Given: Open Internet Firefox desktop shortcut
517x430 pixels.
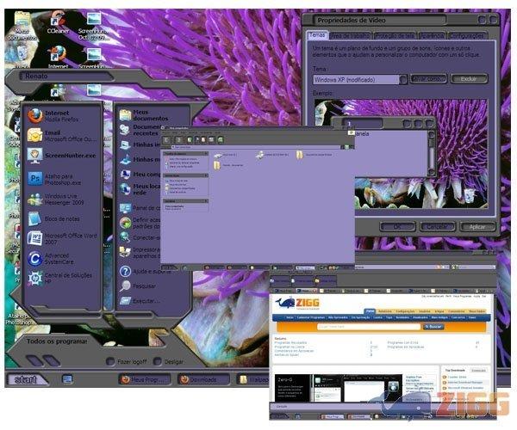Looking at the screenshot, I should click(58, 58).
